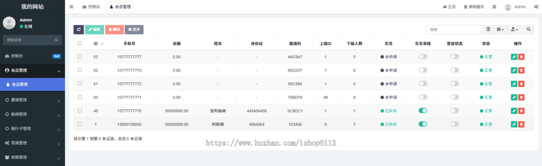The image size is (542, 166).
Task: Click the red 删除 button
Action: click(x=114, y=29)
